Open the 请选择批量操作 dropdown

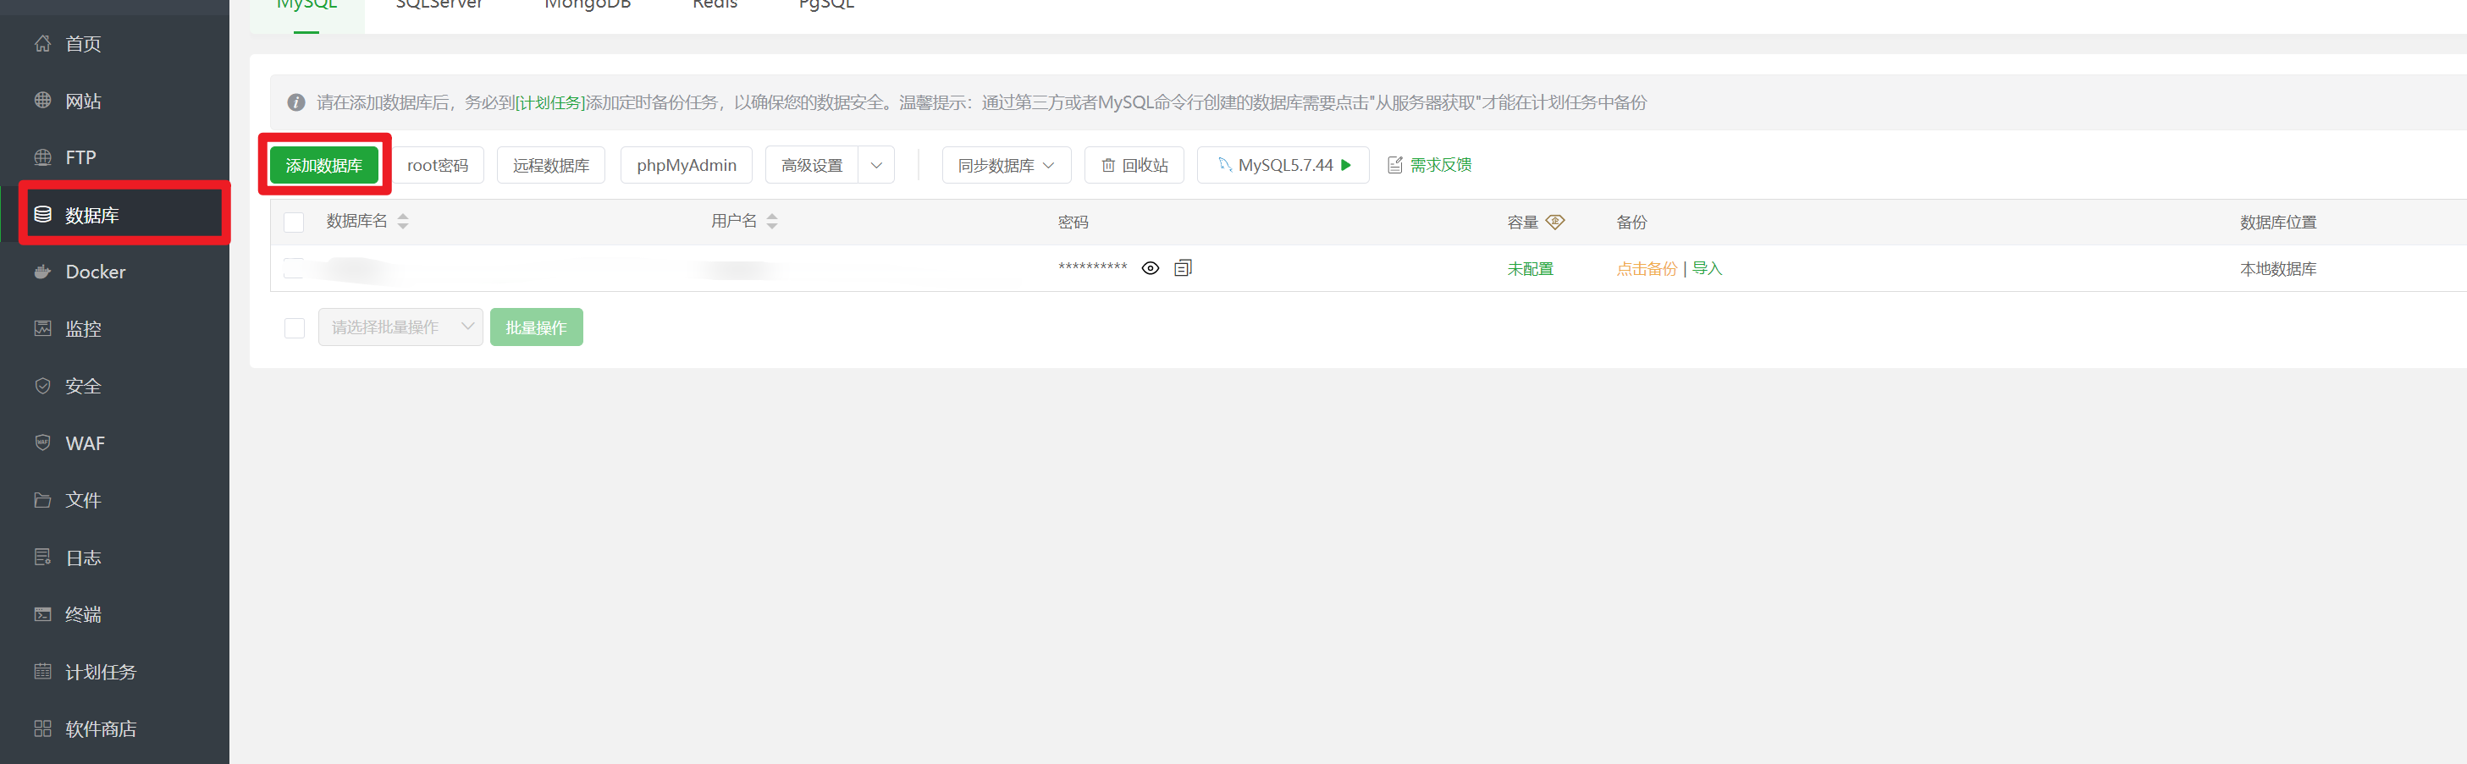click(x=400, y=327)
